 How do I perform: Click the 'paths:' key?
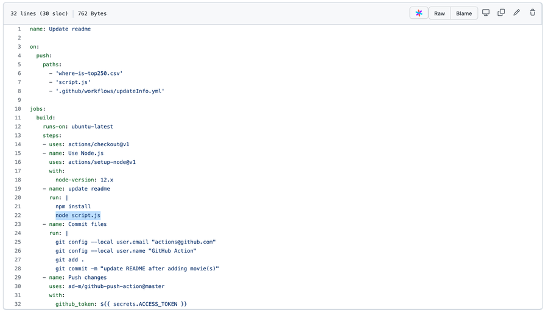[x=52, y=65]
